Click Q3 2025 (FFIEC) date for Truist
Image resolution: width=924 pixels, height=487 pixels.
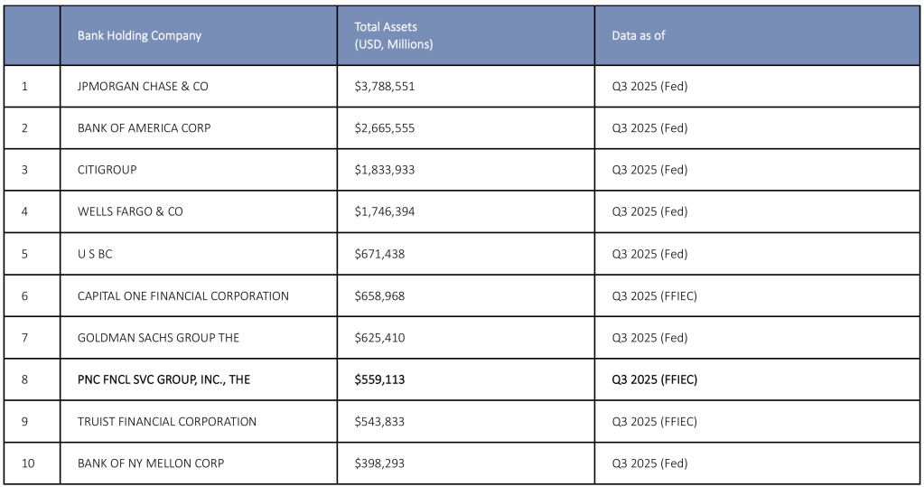[x=655, y=422]
